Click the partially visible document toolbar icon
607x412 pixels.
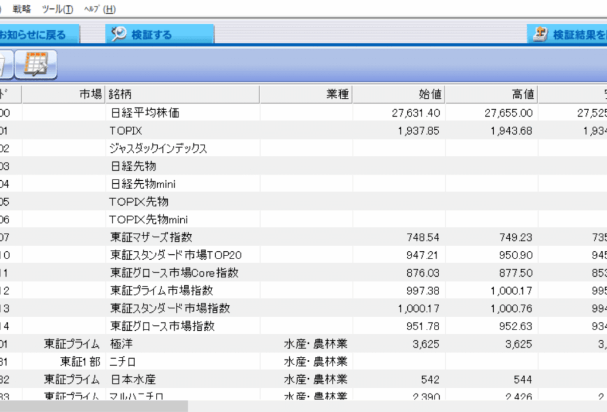4,65
